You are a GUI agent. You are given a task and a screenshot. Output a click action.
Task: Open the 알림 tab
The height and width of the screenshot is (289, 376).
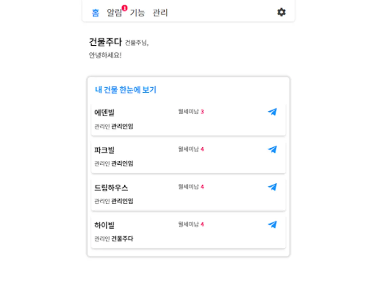[x=114, y=13]
